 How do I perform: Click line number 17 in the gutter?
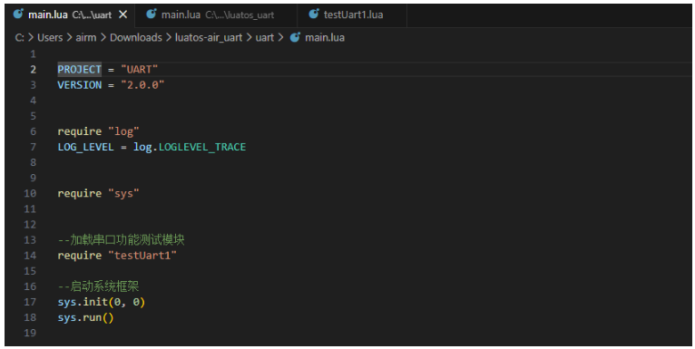(30, 302)
